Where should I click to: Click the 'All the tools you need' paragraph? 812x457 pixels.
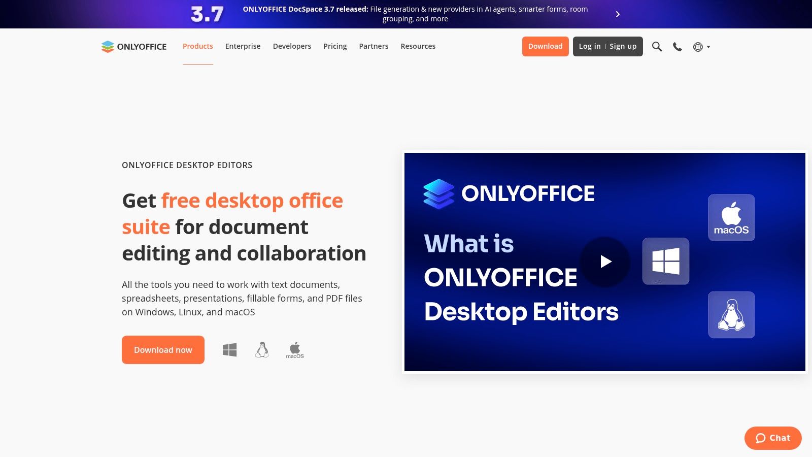242,299
